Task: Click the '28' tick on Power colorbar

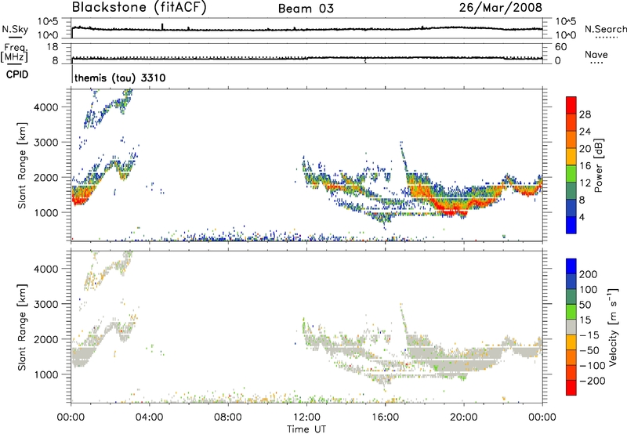Action: [585, 114]
